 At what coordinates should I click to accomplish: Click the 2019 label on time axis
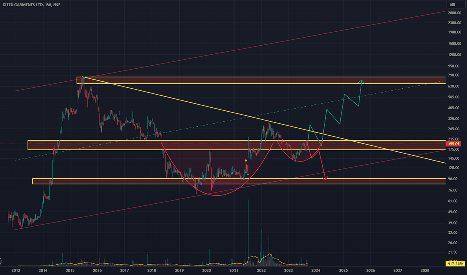click(179, 270)
